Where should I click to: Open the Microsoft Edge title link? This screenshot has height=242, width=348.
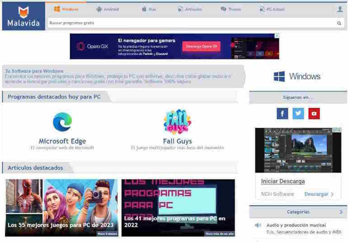[62, 141]
